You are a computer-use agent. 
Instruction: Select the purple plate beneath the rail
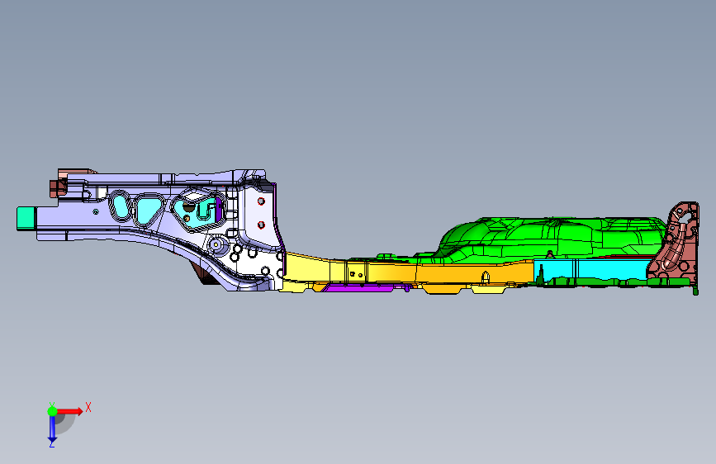coord(358,287)
